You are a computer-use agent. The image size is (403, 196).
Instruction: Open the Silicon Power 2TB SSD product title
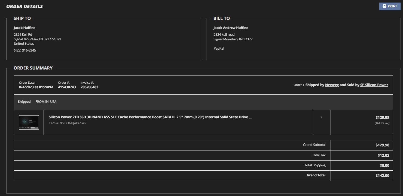(150, 117)
